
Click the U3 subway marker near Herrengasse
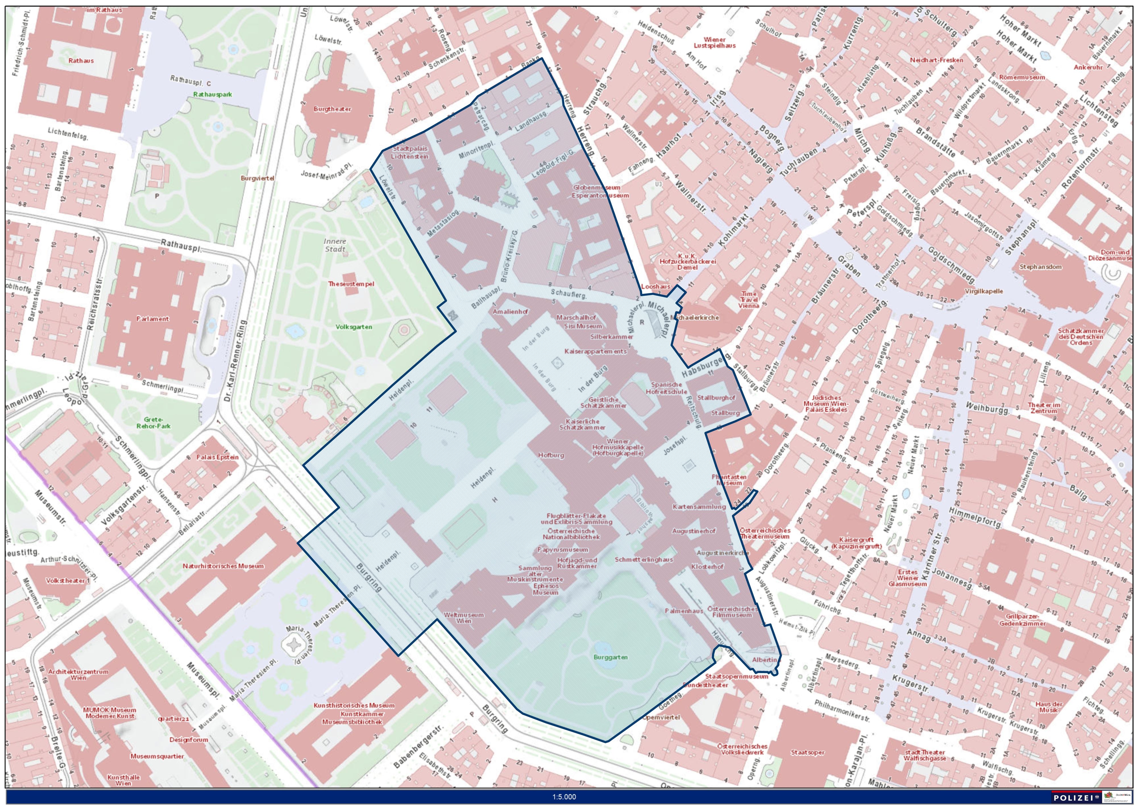[x=658, y=184]
